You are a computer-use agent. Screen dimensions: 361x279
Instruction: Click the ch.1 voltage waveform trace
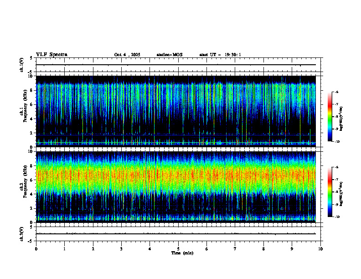click(x=176, y=65)
